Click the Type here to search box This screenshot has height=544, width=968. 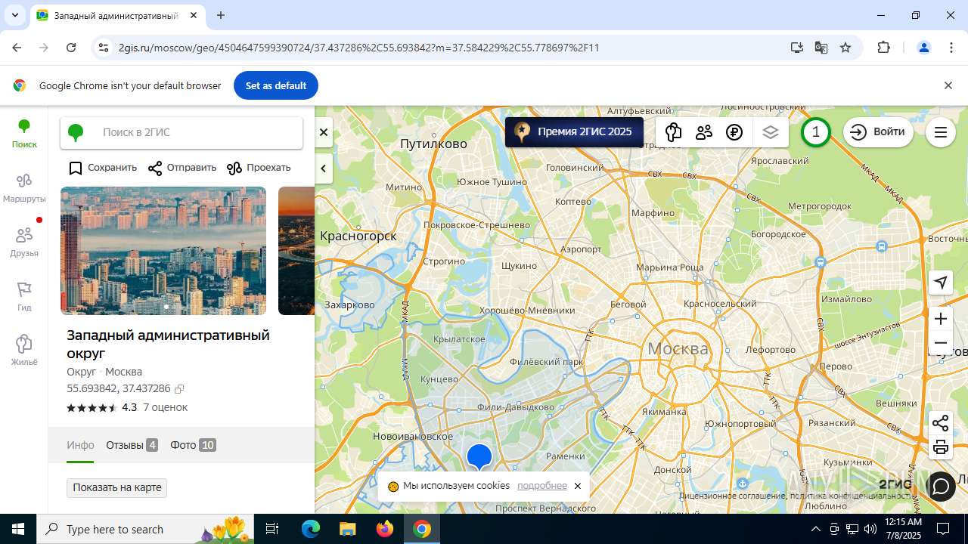(145, 529)
